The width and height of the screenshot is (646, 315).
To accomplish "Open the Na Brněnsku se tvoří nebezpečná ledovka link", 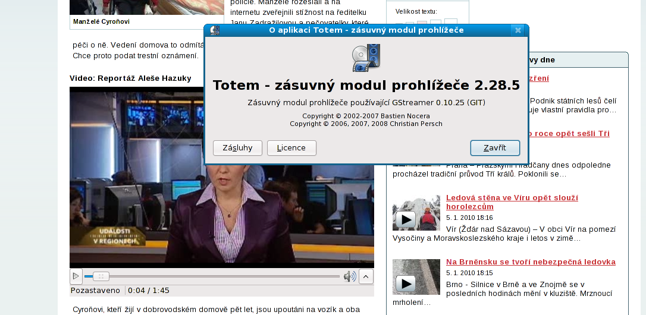I will point(531,262).
